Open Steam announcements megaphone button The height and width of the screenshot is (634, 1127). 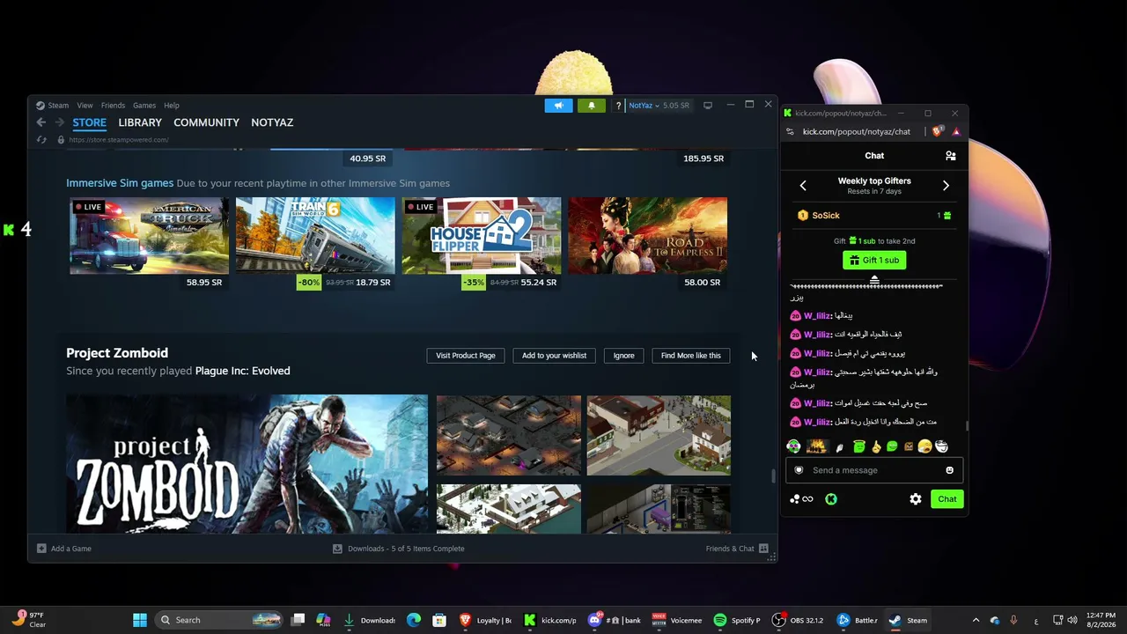pyautogui.click(x=558, y=106)
